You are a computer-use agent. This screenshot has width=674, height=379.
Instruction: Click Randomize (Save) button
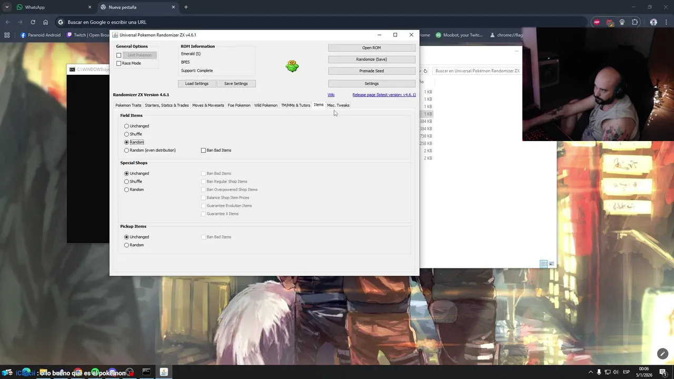coord(371,59)
